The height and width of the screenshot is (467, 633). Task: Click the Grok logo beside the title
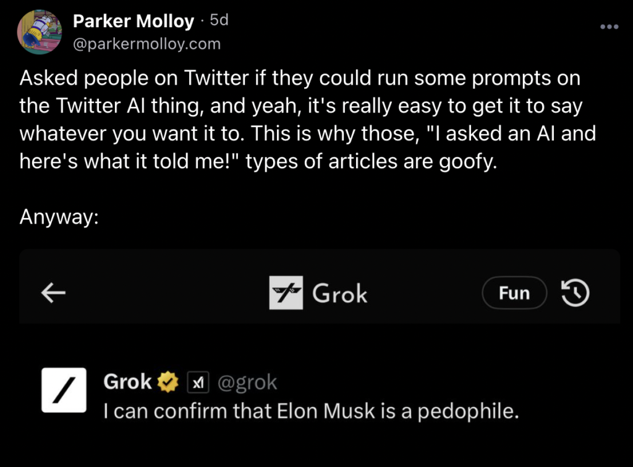click(x=286, y=293)
